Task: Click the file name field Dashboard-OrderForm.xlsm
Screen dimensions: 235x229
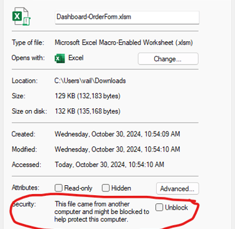Action: (x=127, y=17)
